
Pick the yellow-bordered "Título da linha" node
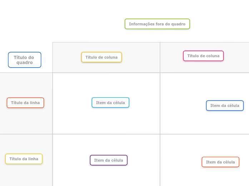[x=24, y=159]
